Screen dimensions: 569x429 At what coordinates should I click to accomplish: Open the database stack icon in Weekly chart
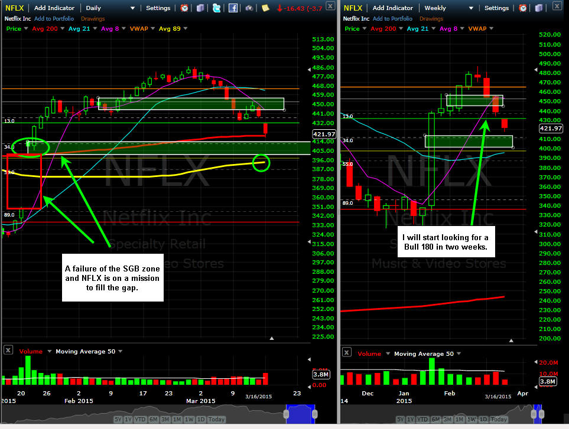coord(539,8)
